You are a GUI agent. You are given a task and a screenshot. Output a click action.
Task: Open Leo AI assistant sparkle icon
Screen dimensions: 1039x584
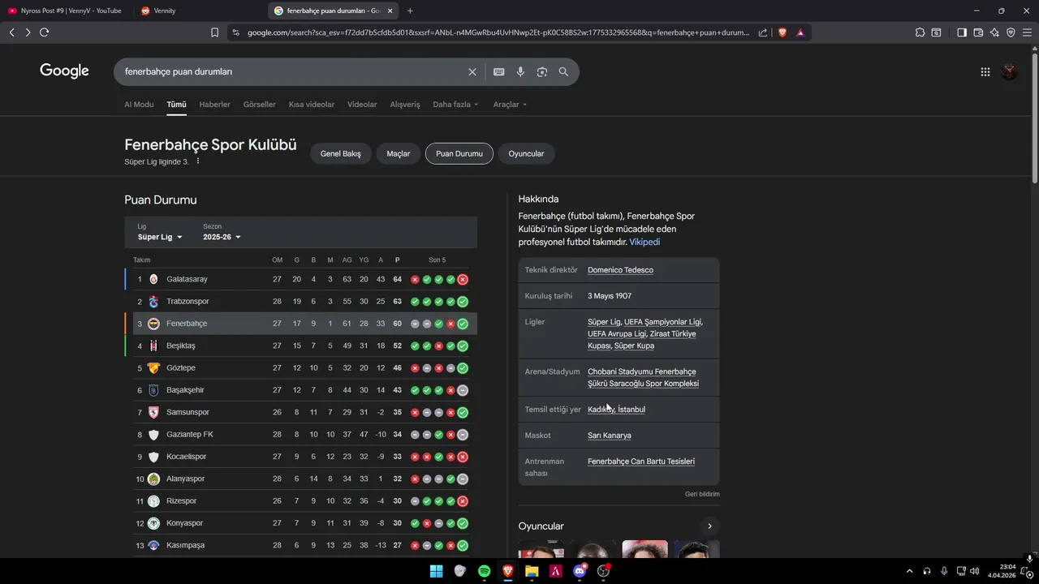[x=994, y=32]
